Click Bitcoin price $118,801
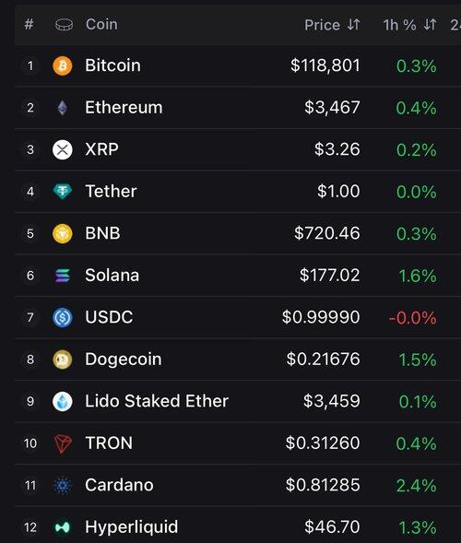 [x=325, y=65]
